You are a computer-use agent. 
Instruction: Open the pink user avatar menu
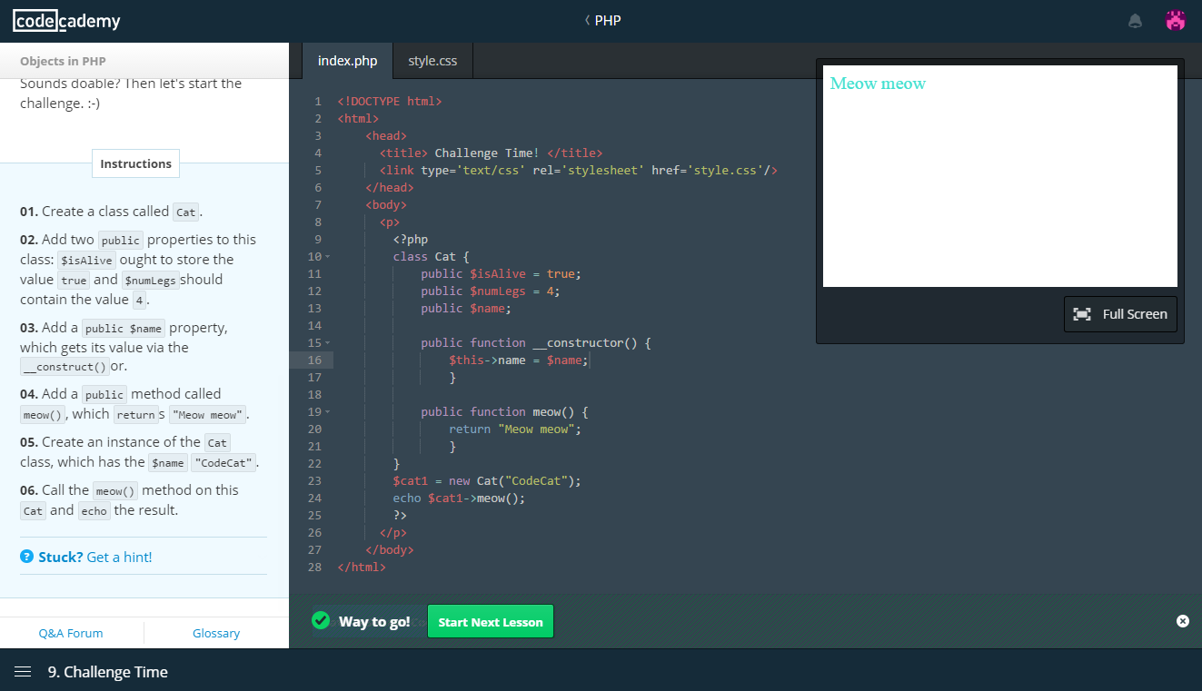coord(1176,21)
